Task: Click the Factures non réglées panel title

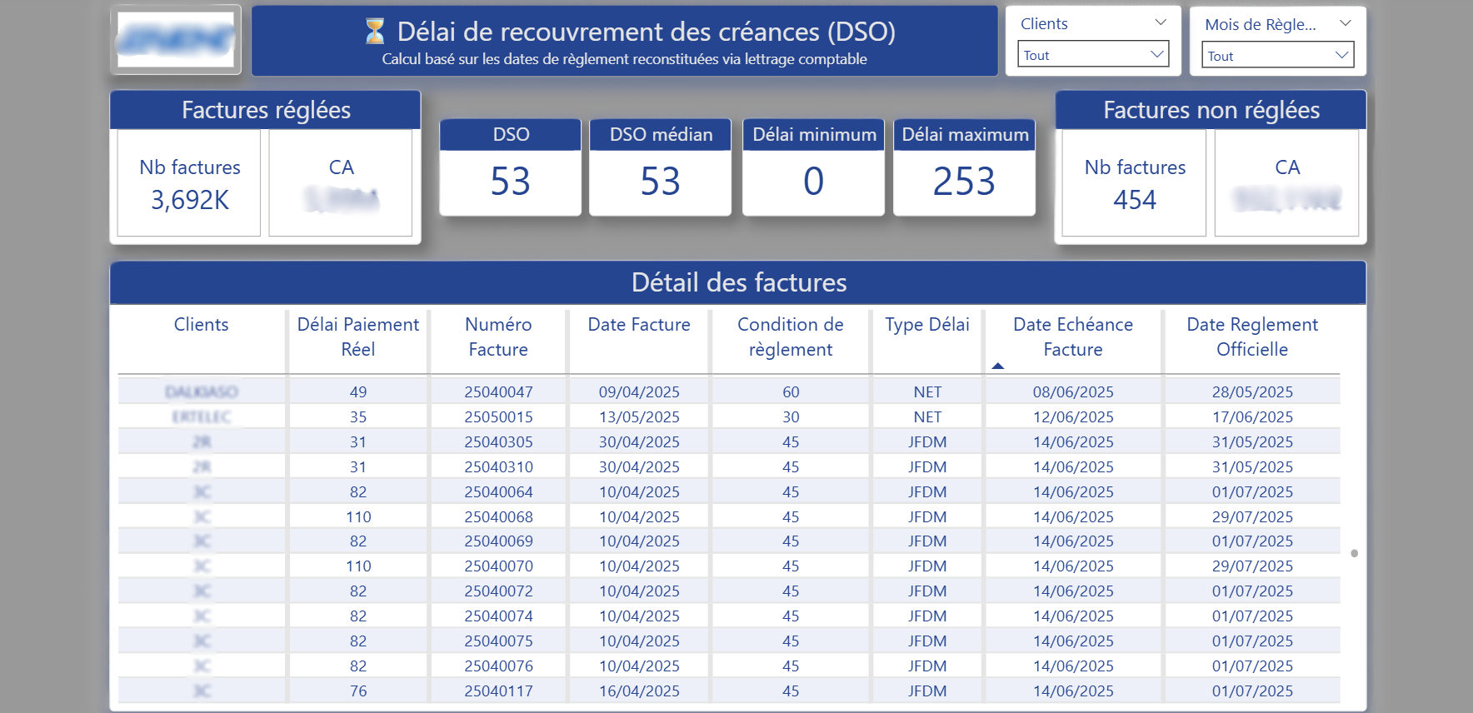Action: pos(1211,110)
